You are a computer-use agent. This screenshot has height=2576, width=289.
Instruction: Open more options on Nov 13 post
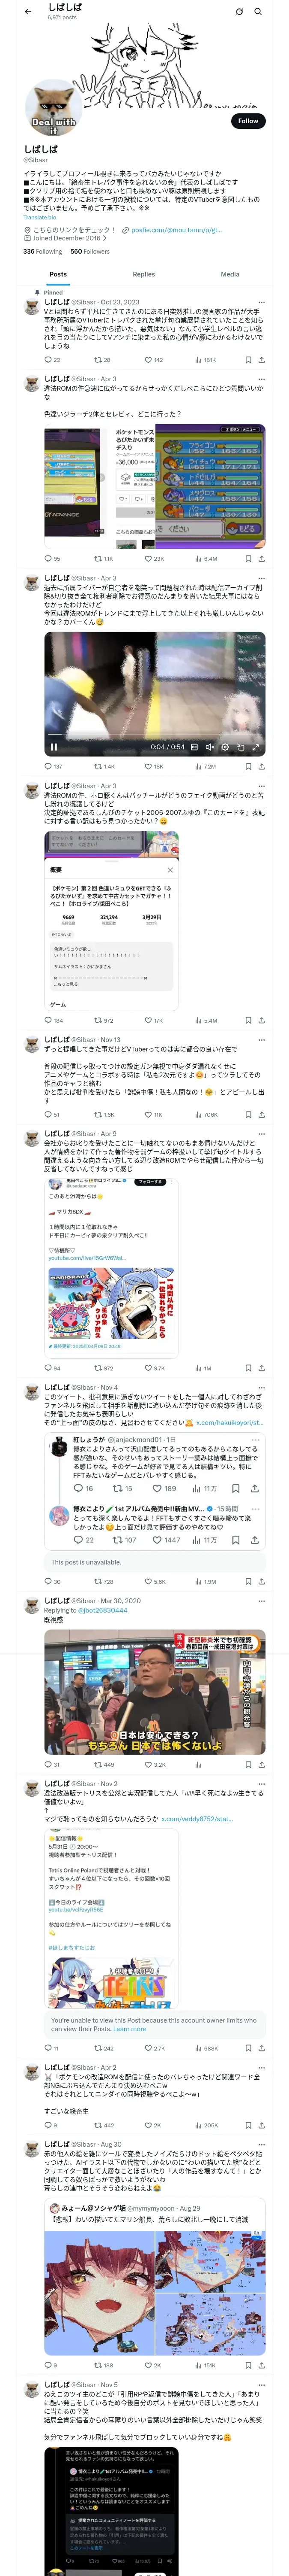pos(262,1040)
